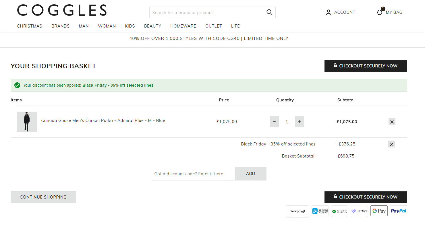Open the My Bag basket icon
Screen dimensions: 425x237
[380, 12]
